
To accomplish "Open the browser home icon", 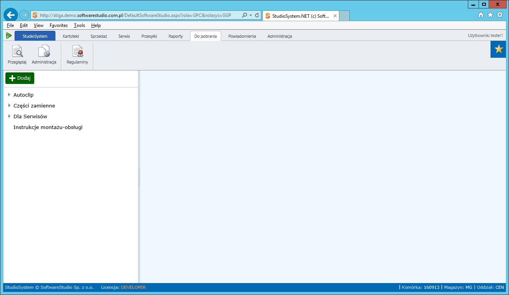I will pyautogui.click(x=481, y=15).
